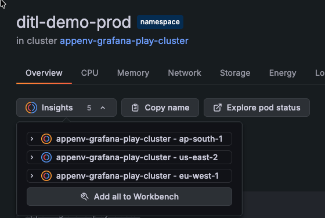Expand the us-east-2 insight chevron
325x218 pixels.
click(32, 157)
